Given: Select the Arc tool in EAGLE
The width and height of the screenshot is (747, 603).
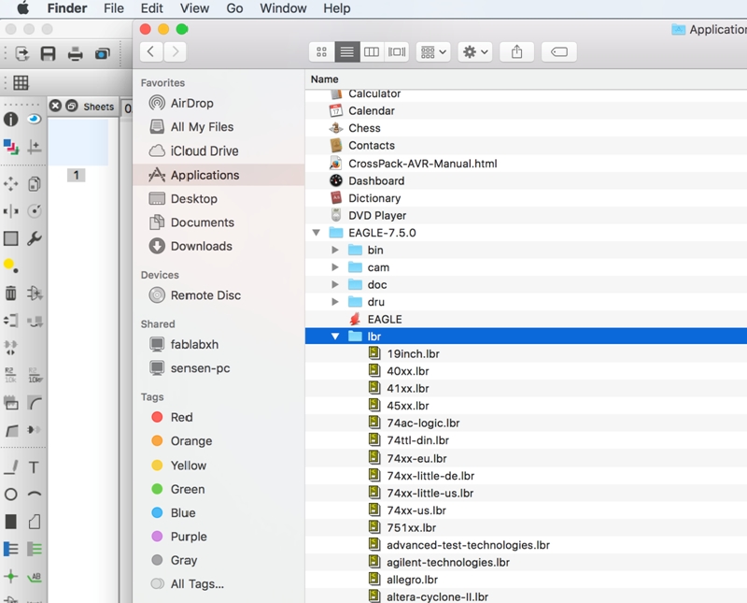Looking at the screenshot, I should click(35, 495).
